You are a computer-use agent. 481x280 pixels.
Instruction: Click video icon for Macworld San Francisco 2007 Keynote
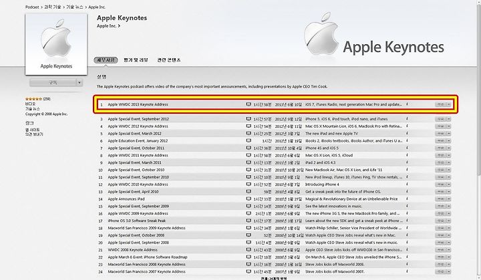click(x=249, y=271)
